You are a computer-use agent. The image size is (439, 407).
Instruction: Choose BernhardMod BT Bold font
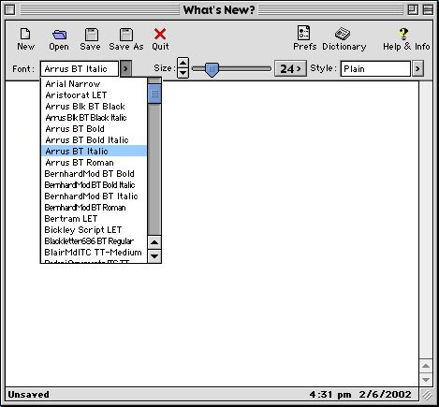point(94,174)
